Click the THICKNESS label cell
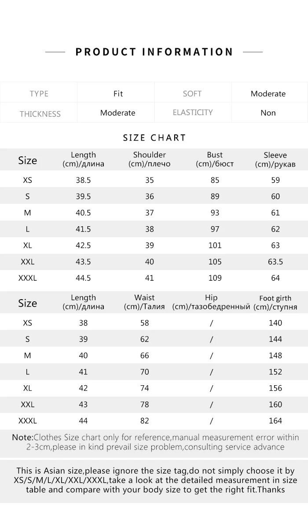Screen dimensions: 308x510 (x=40, y=114)
